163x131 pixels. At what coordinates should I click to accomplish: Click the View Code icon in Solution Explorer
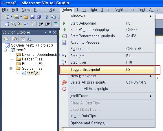[x=23, y=39]
